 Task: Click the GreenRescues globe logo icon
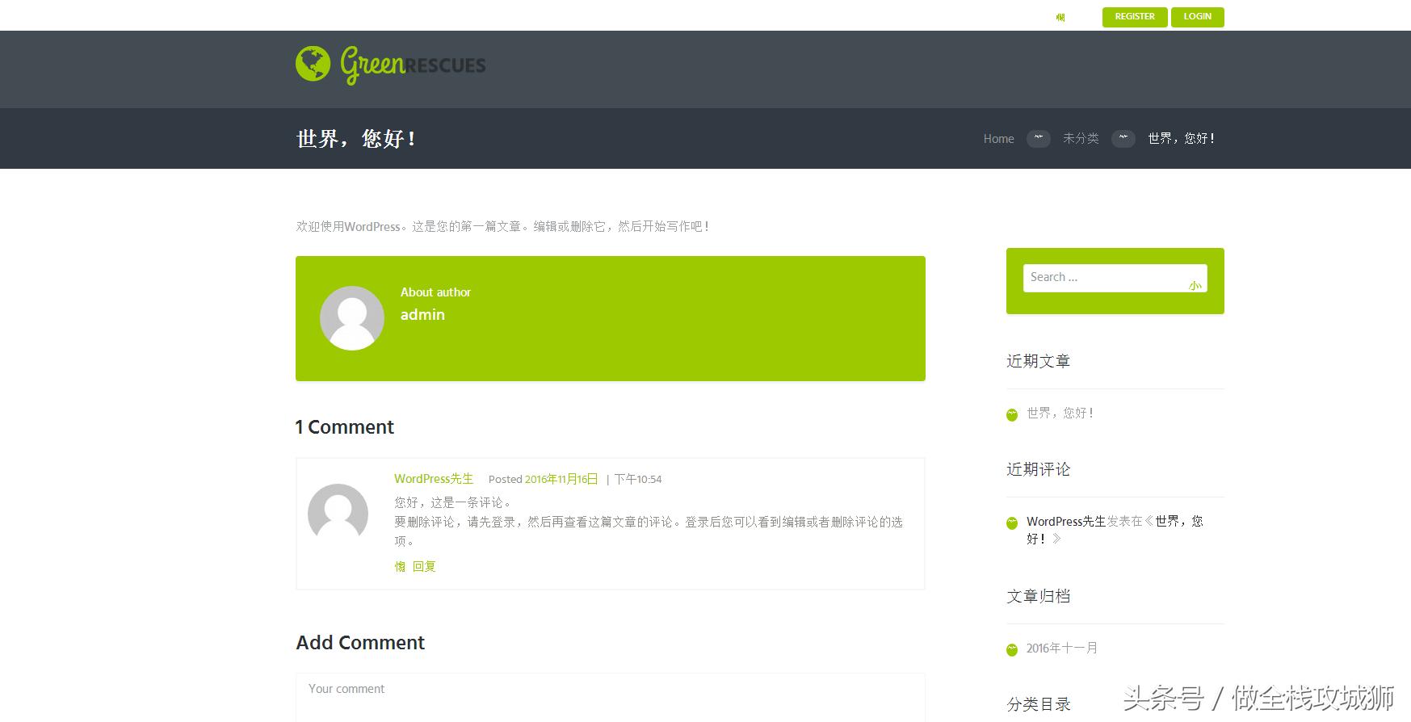click(313, 64)
